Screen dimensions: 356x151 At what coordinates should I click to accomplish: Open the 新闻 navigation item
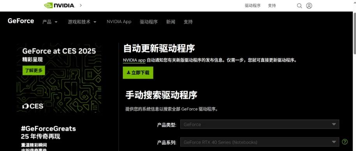(x=171, y=22)
